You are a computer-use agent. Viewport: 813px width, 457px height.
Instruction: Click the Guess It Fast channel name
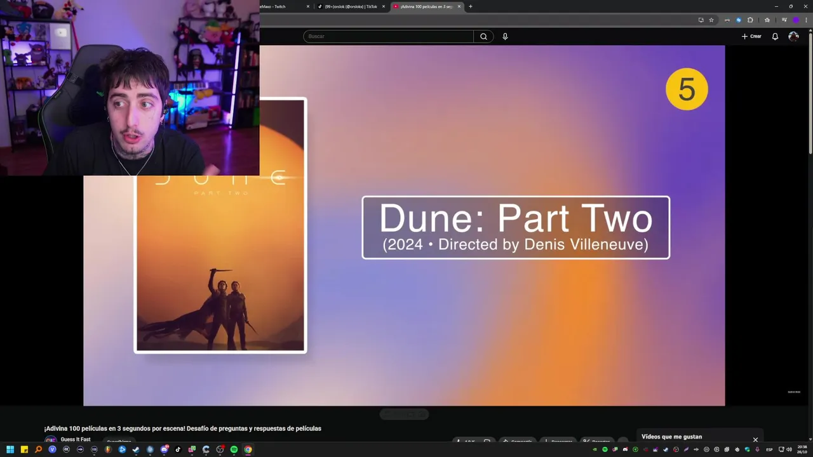click(76, 439)
